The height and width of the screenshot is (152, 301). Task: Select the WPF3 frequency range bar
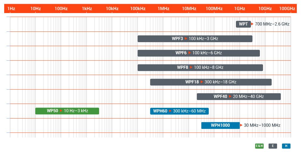click(x=195, y=39)
